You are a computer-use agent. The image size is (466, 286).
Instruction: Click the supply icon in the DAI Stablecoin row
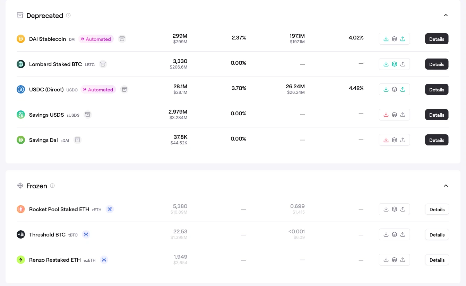tap(386, 39)
